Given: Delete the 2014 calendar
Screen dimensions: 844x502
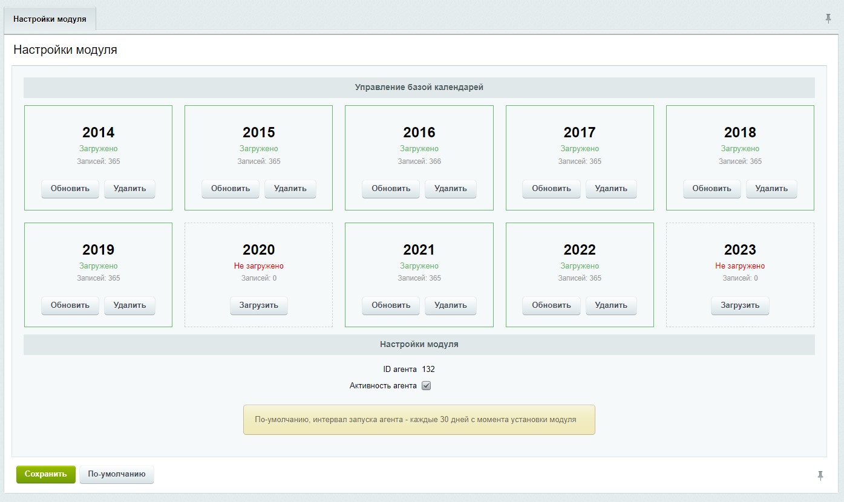Looking at the screenshot, I should (x=129, y=189).
